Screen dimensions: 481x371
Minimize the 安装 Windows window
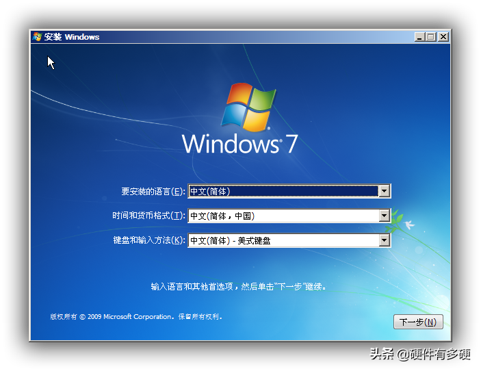419,37
